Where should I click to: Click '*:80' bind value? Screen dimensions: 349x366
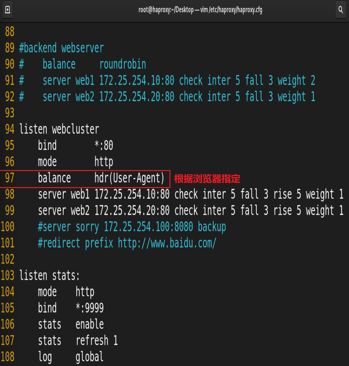[x=104, y=145]
